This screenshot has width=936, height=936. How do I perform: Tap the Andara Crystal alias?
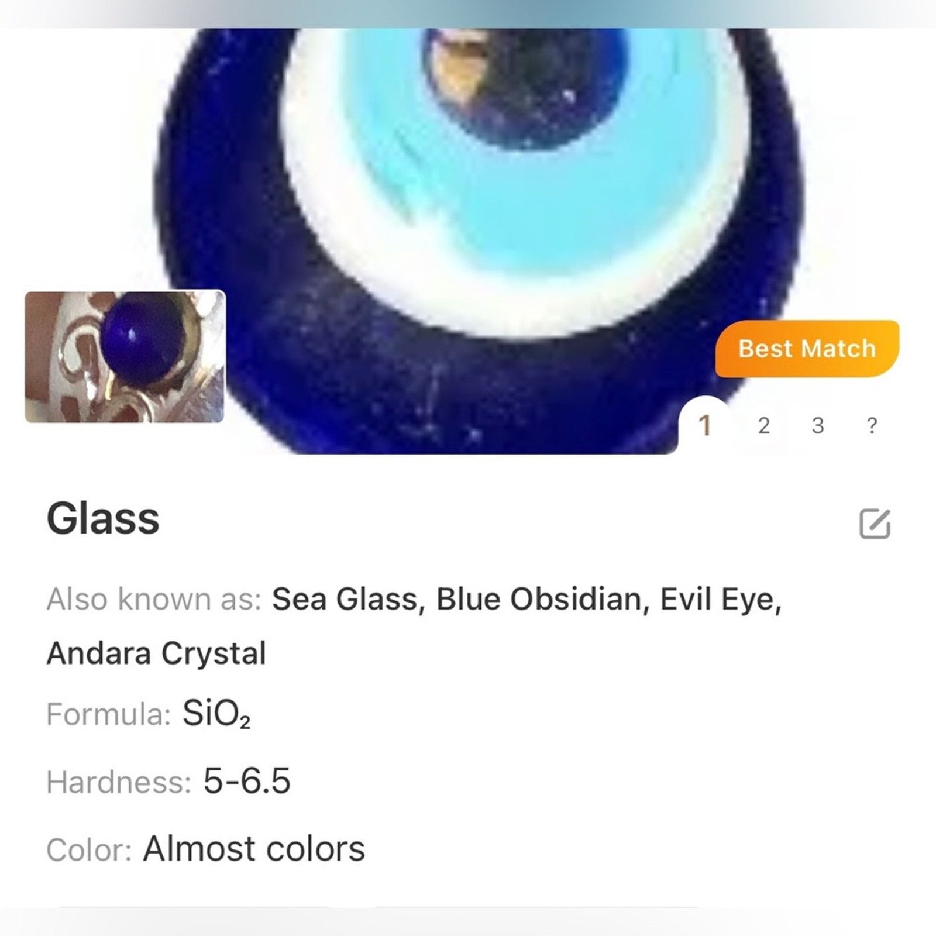click(x=156, y=653)
